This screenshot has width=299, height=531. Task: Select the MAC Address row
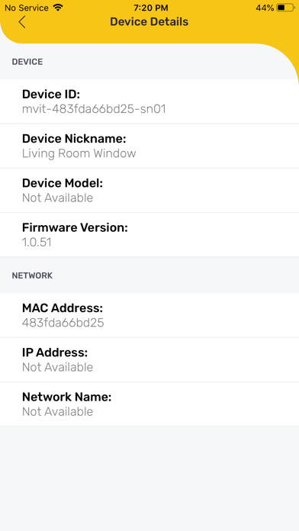[149, 315]
